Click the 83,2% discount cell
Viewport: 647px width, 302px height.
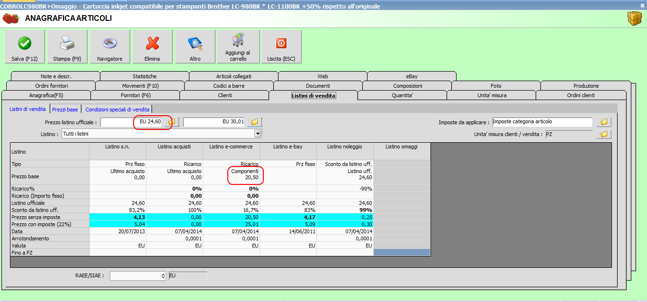click(118, 210)
